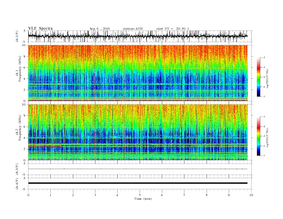The height and width of the screenshot is (219, 283).
Task: Click the ch.2 PSD color scale bar
Action: (259, 136)
